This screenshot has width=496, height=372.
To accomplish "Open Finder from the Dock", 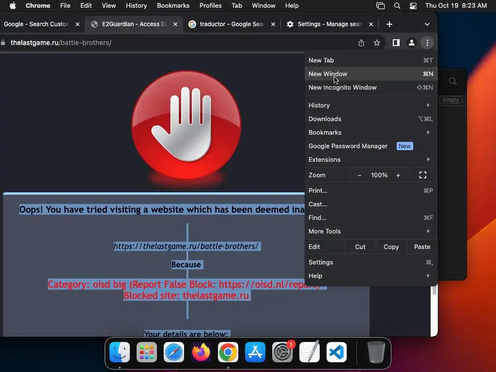I will pos(120,352).
